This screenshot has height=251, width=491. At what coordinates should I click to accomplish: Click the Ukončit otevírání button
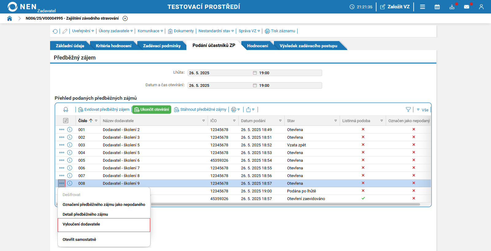click(x=152, y=110)
